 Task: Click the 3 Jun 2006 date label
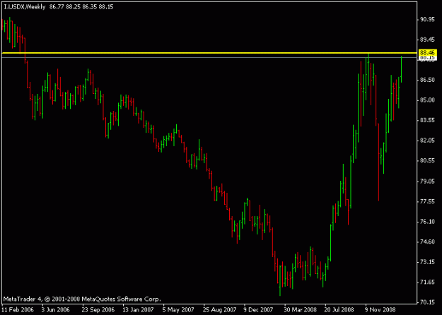tap(56, 310)
